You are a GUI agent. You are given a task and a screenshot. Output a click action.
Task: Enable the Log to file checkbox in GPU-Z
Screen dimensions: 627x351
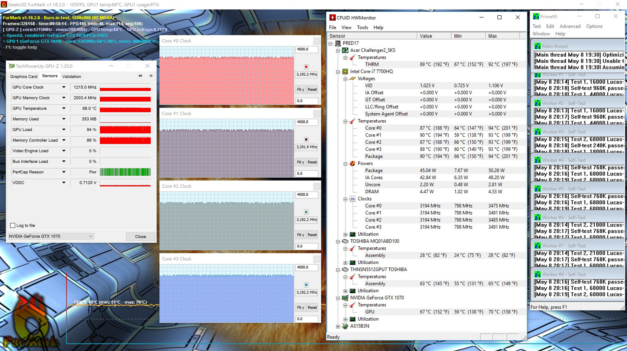13,225
